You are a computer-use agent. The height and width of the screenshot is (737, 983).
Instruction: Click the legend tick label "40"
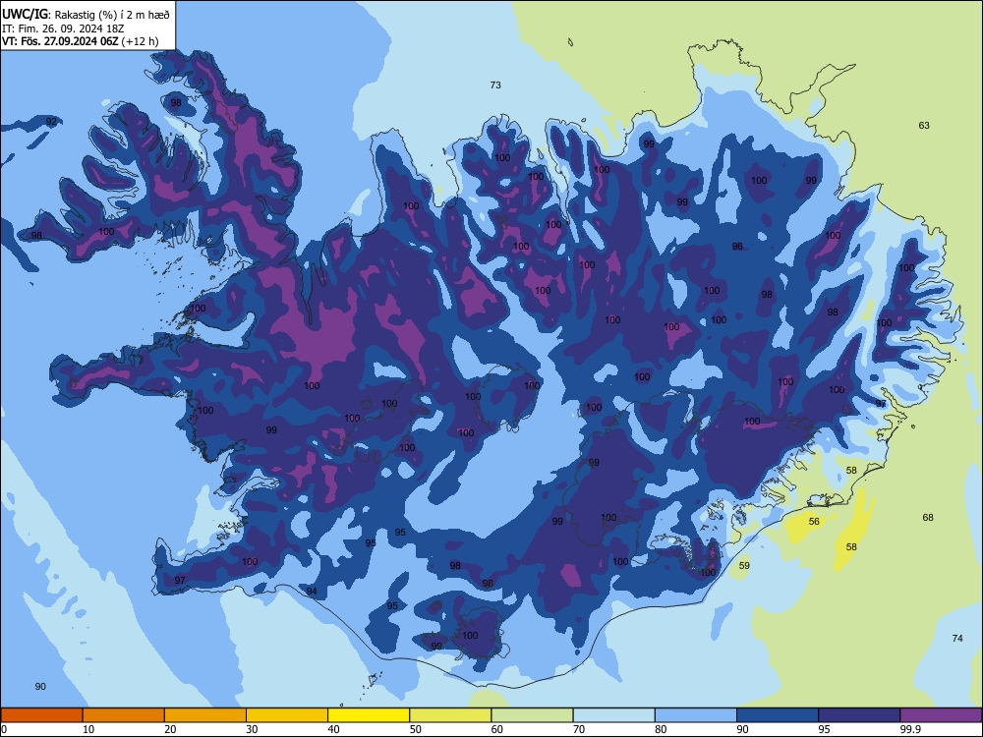(x=333, y=729)
